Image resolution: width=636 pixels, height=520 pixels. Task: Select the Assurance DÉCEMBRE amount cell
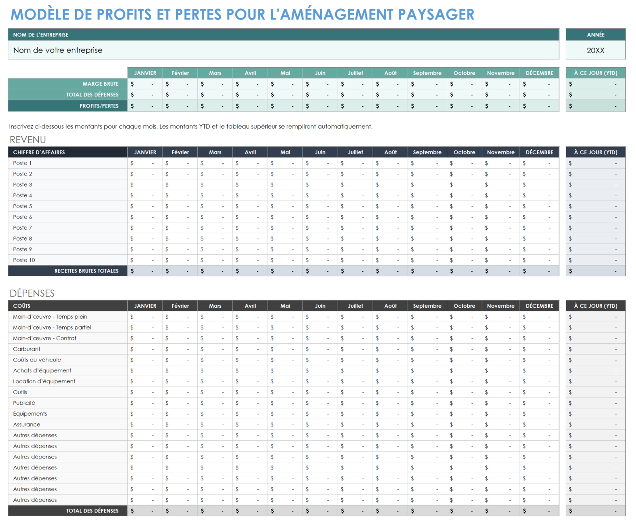click(x=539, y=425)
